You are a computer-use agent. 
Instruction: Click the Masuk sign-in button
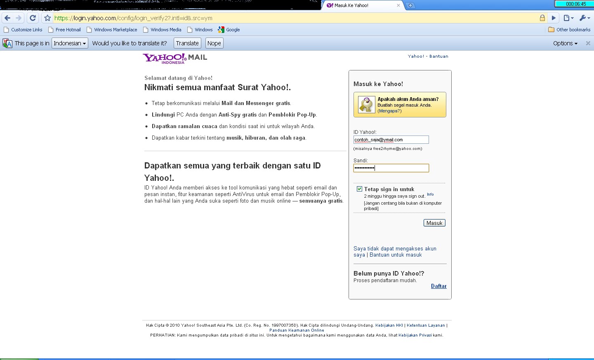click(x=434, y=223)
